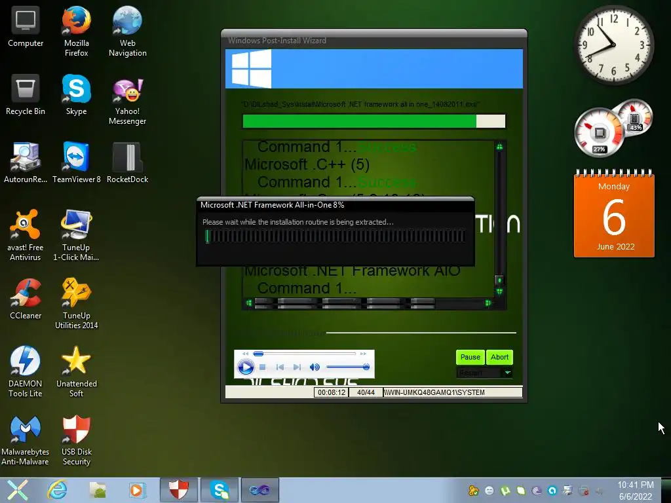Mute the wizard media player sound
Image resolution: width=671 pixels, height=503 pixels.
pyautogui.click(x=315, y=367)
